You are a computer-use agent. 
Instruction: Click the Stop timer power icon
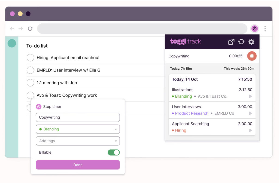(x=39, y=107)
